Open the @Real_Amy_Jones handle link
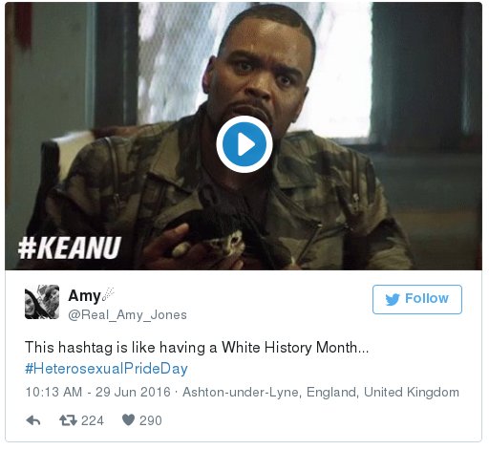Viewport: 489px width, 450px height. pyautogui.click(x=127, y=315)
